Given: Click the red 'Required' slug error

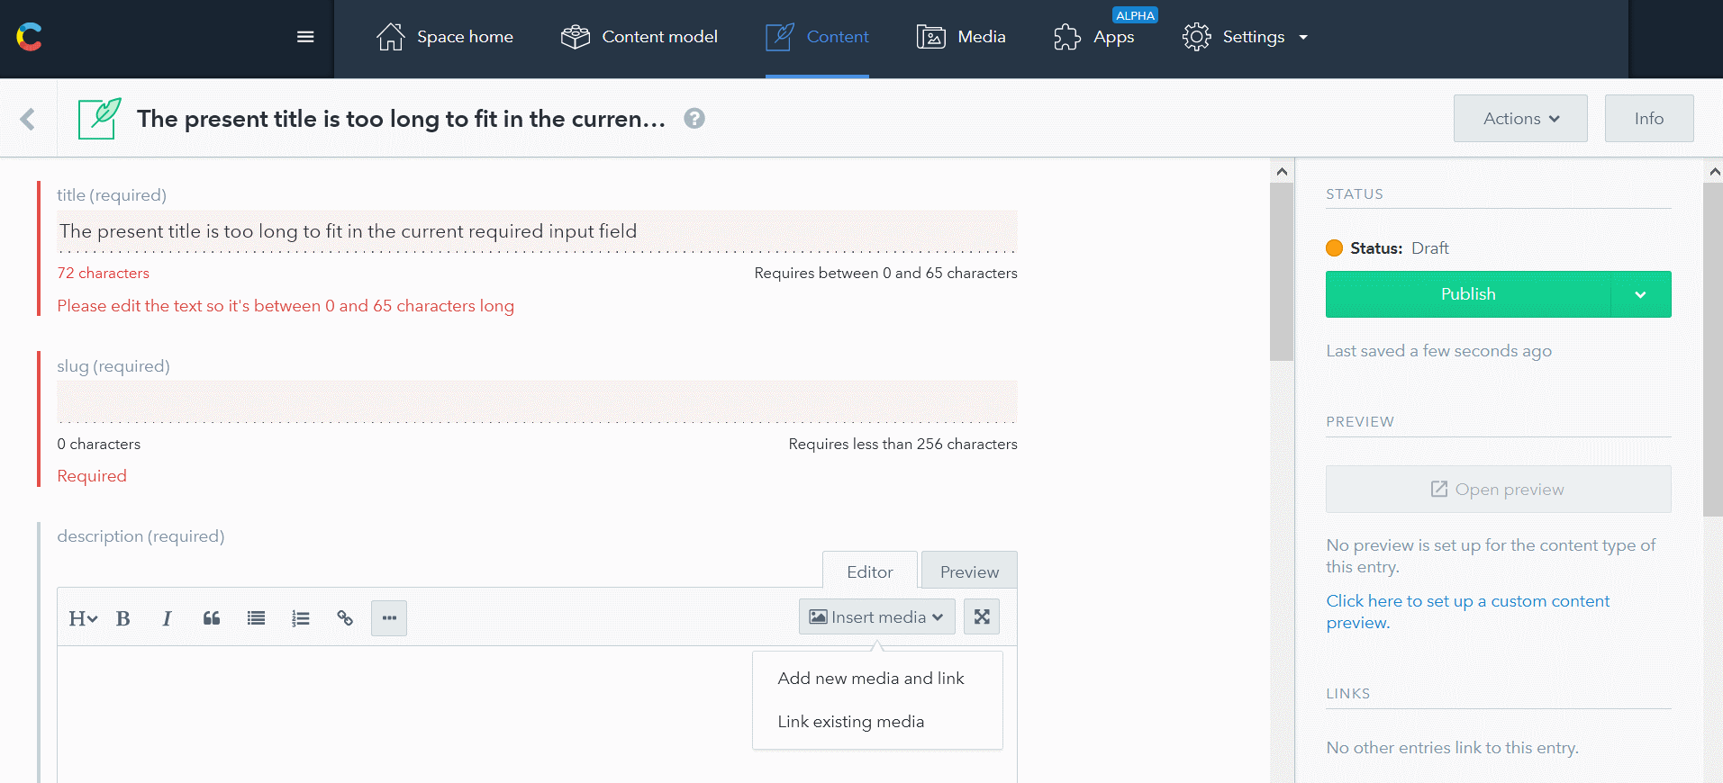Looking at the screenshot, I should click(92, 476).
